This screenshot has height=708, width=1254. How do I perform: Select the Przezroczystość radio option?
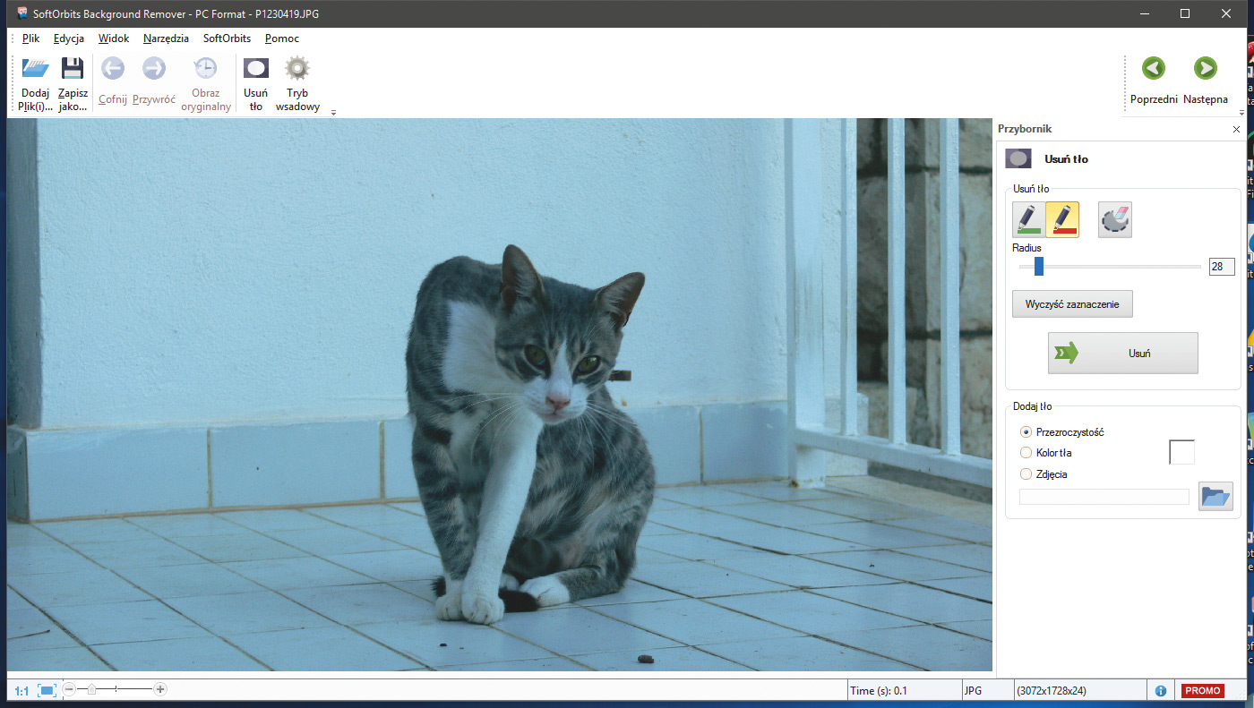1026,431
